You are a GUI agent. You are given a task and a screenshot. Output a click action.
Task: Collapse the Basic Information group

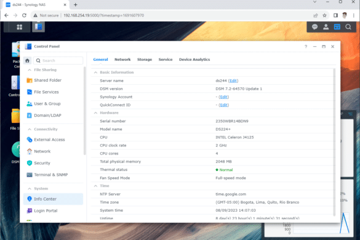click(x=95, y=73)
